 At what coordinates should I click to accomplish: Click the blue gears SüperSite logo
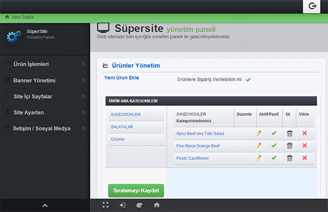coord(14,37)
